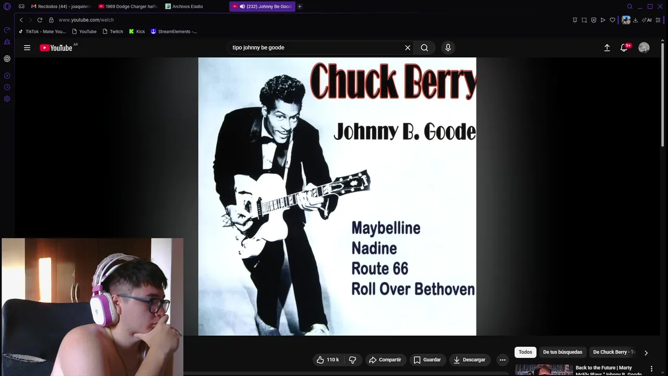Open browser tab search magnifier
Image resolution: width=668 pixels, height=376 pixels.
[630, 6]
